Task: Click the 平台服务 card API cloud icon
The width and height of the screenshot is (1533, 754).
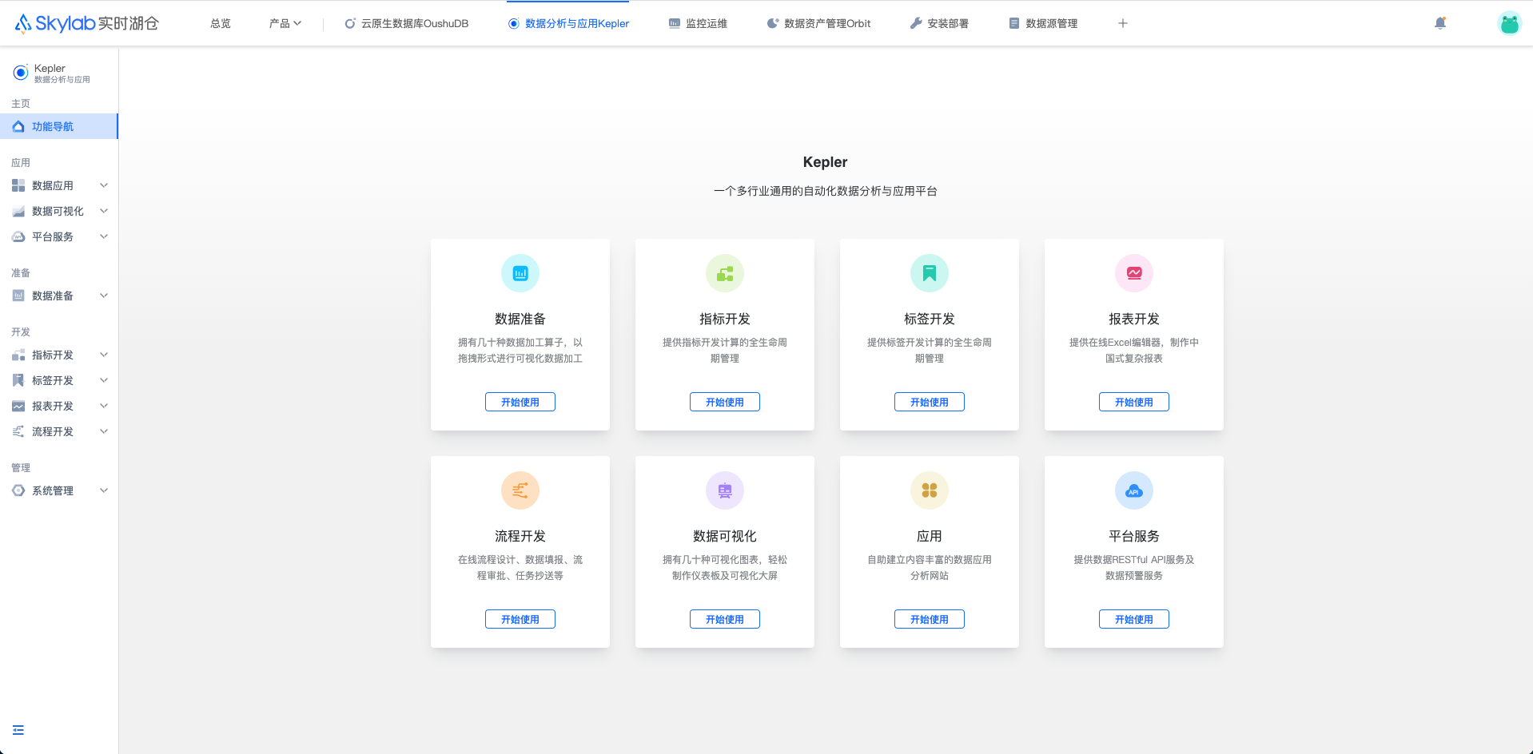Action: pyautogui.click(x=1134, y=490)
